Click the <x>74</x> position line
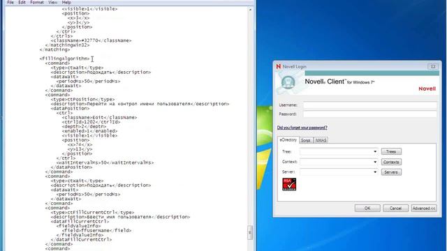 (80, 144)
